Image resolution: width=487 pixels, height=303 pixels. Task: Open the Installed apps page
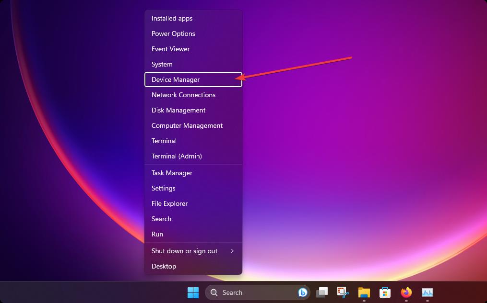(172, 18)
